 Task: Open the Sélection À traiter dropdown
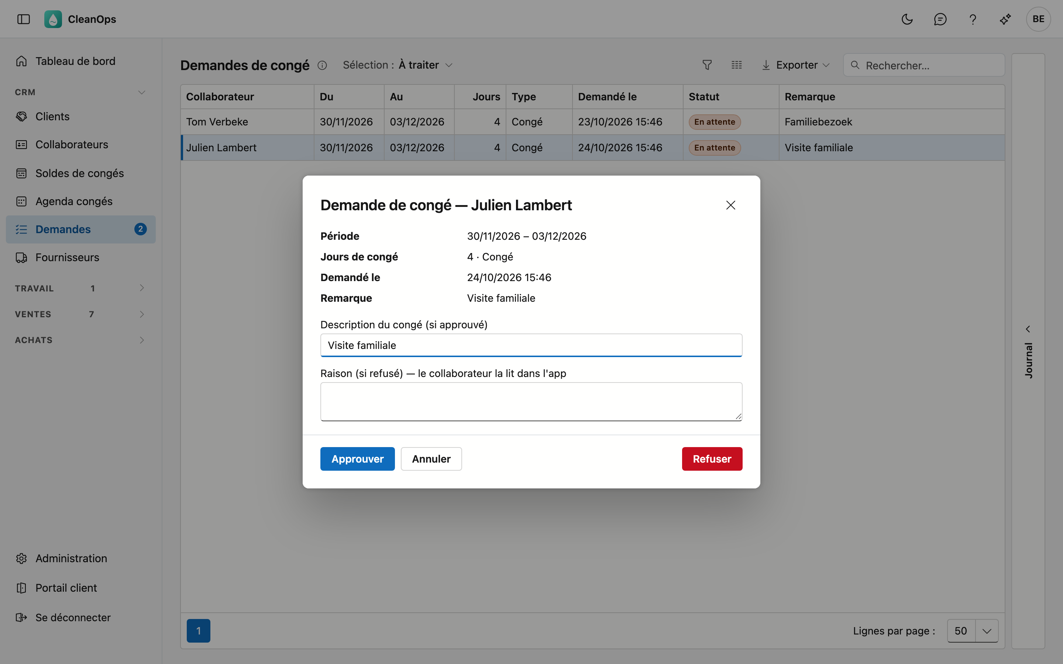tap(398, 65)
